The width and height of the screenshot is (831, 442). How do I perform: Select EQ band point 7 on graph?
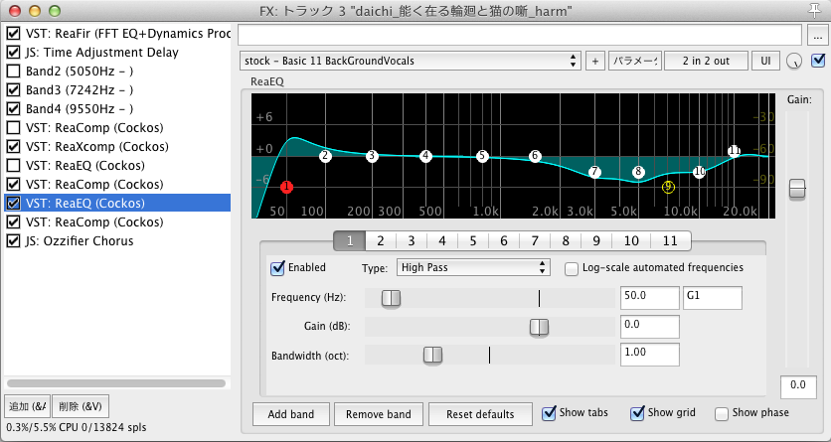(x=594, y=172)
